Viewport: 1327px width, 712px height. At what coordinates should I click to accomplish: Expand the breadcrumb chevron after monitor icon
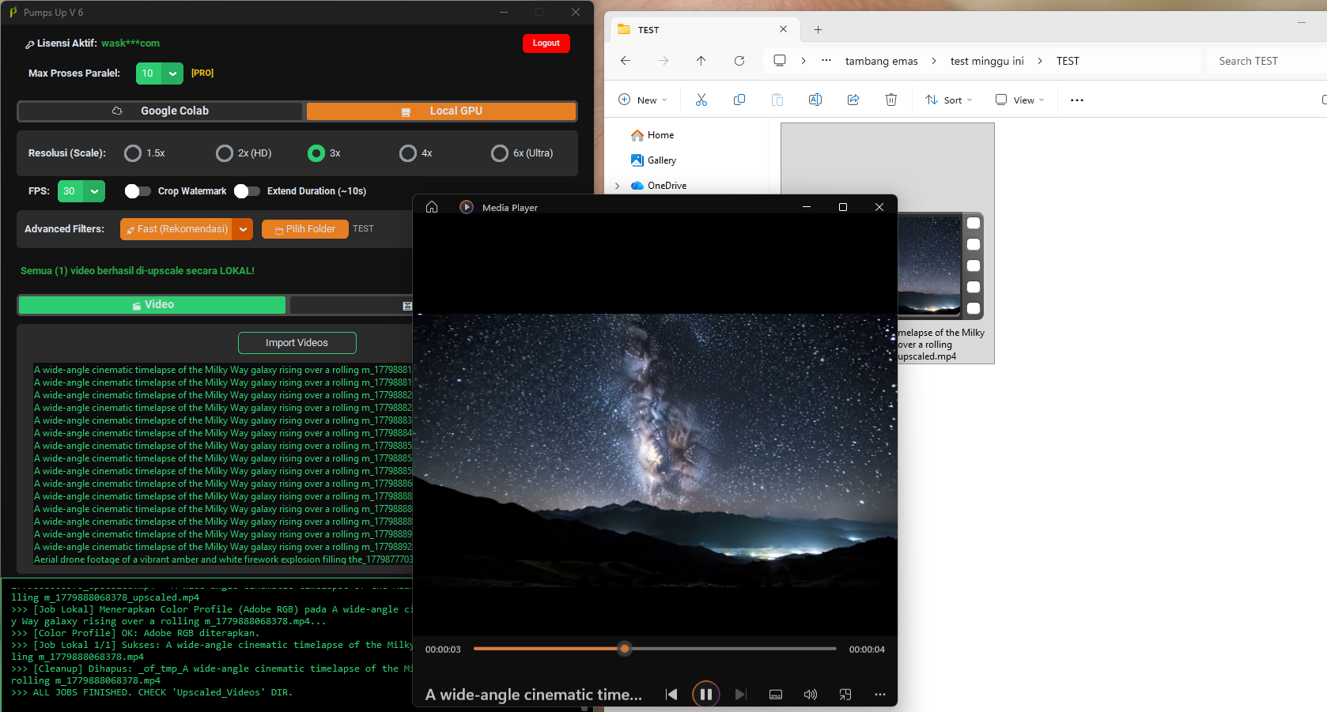pos(803,61)
